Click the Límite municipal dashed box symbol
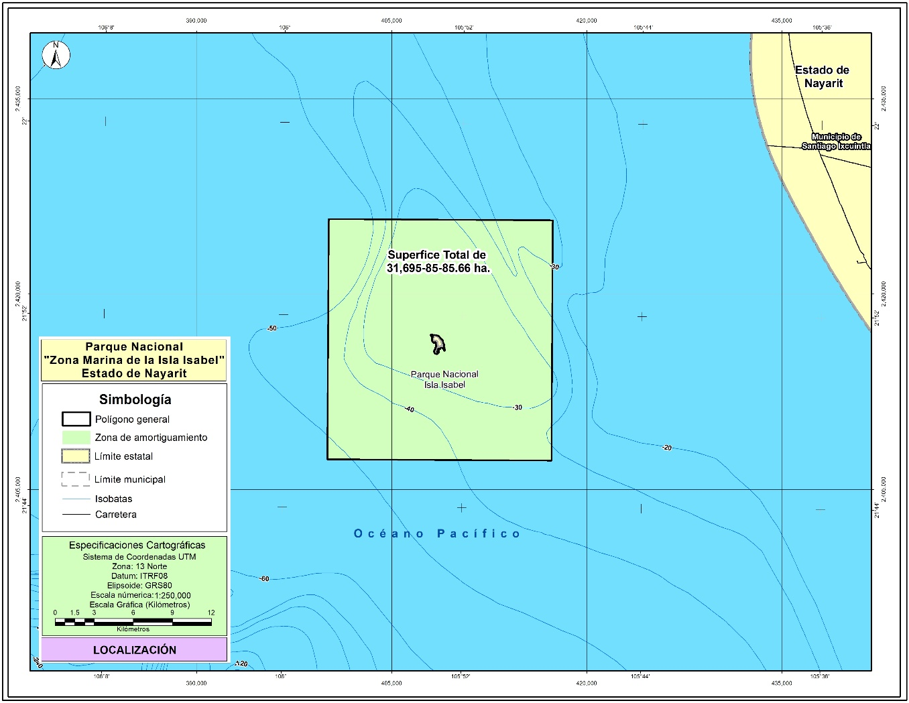 coord(76,478)
